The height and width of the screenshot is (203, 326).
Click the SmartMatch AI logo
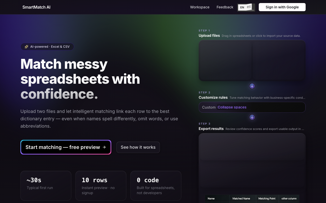click(36, 7)
